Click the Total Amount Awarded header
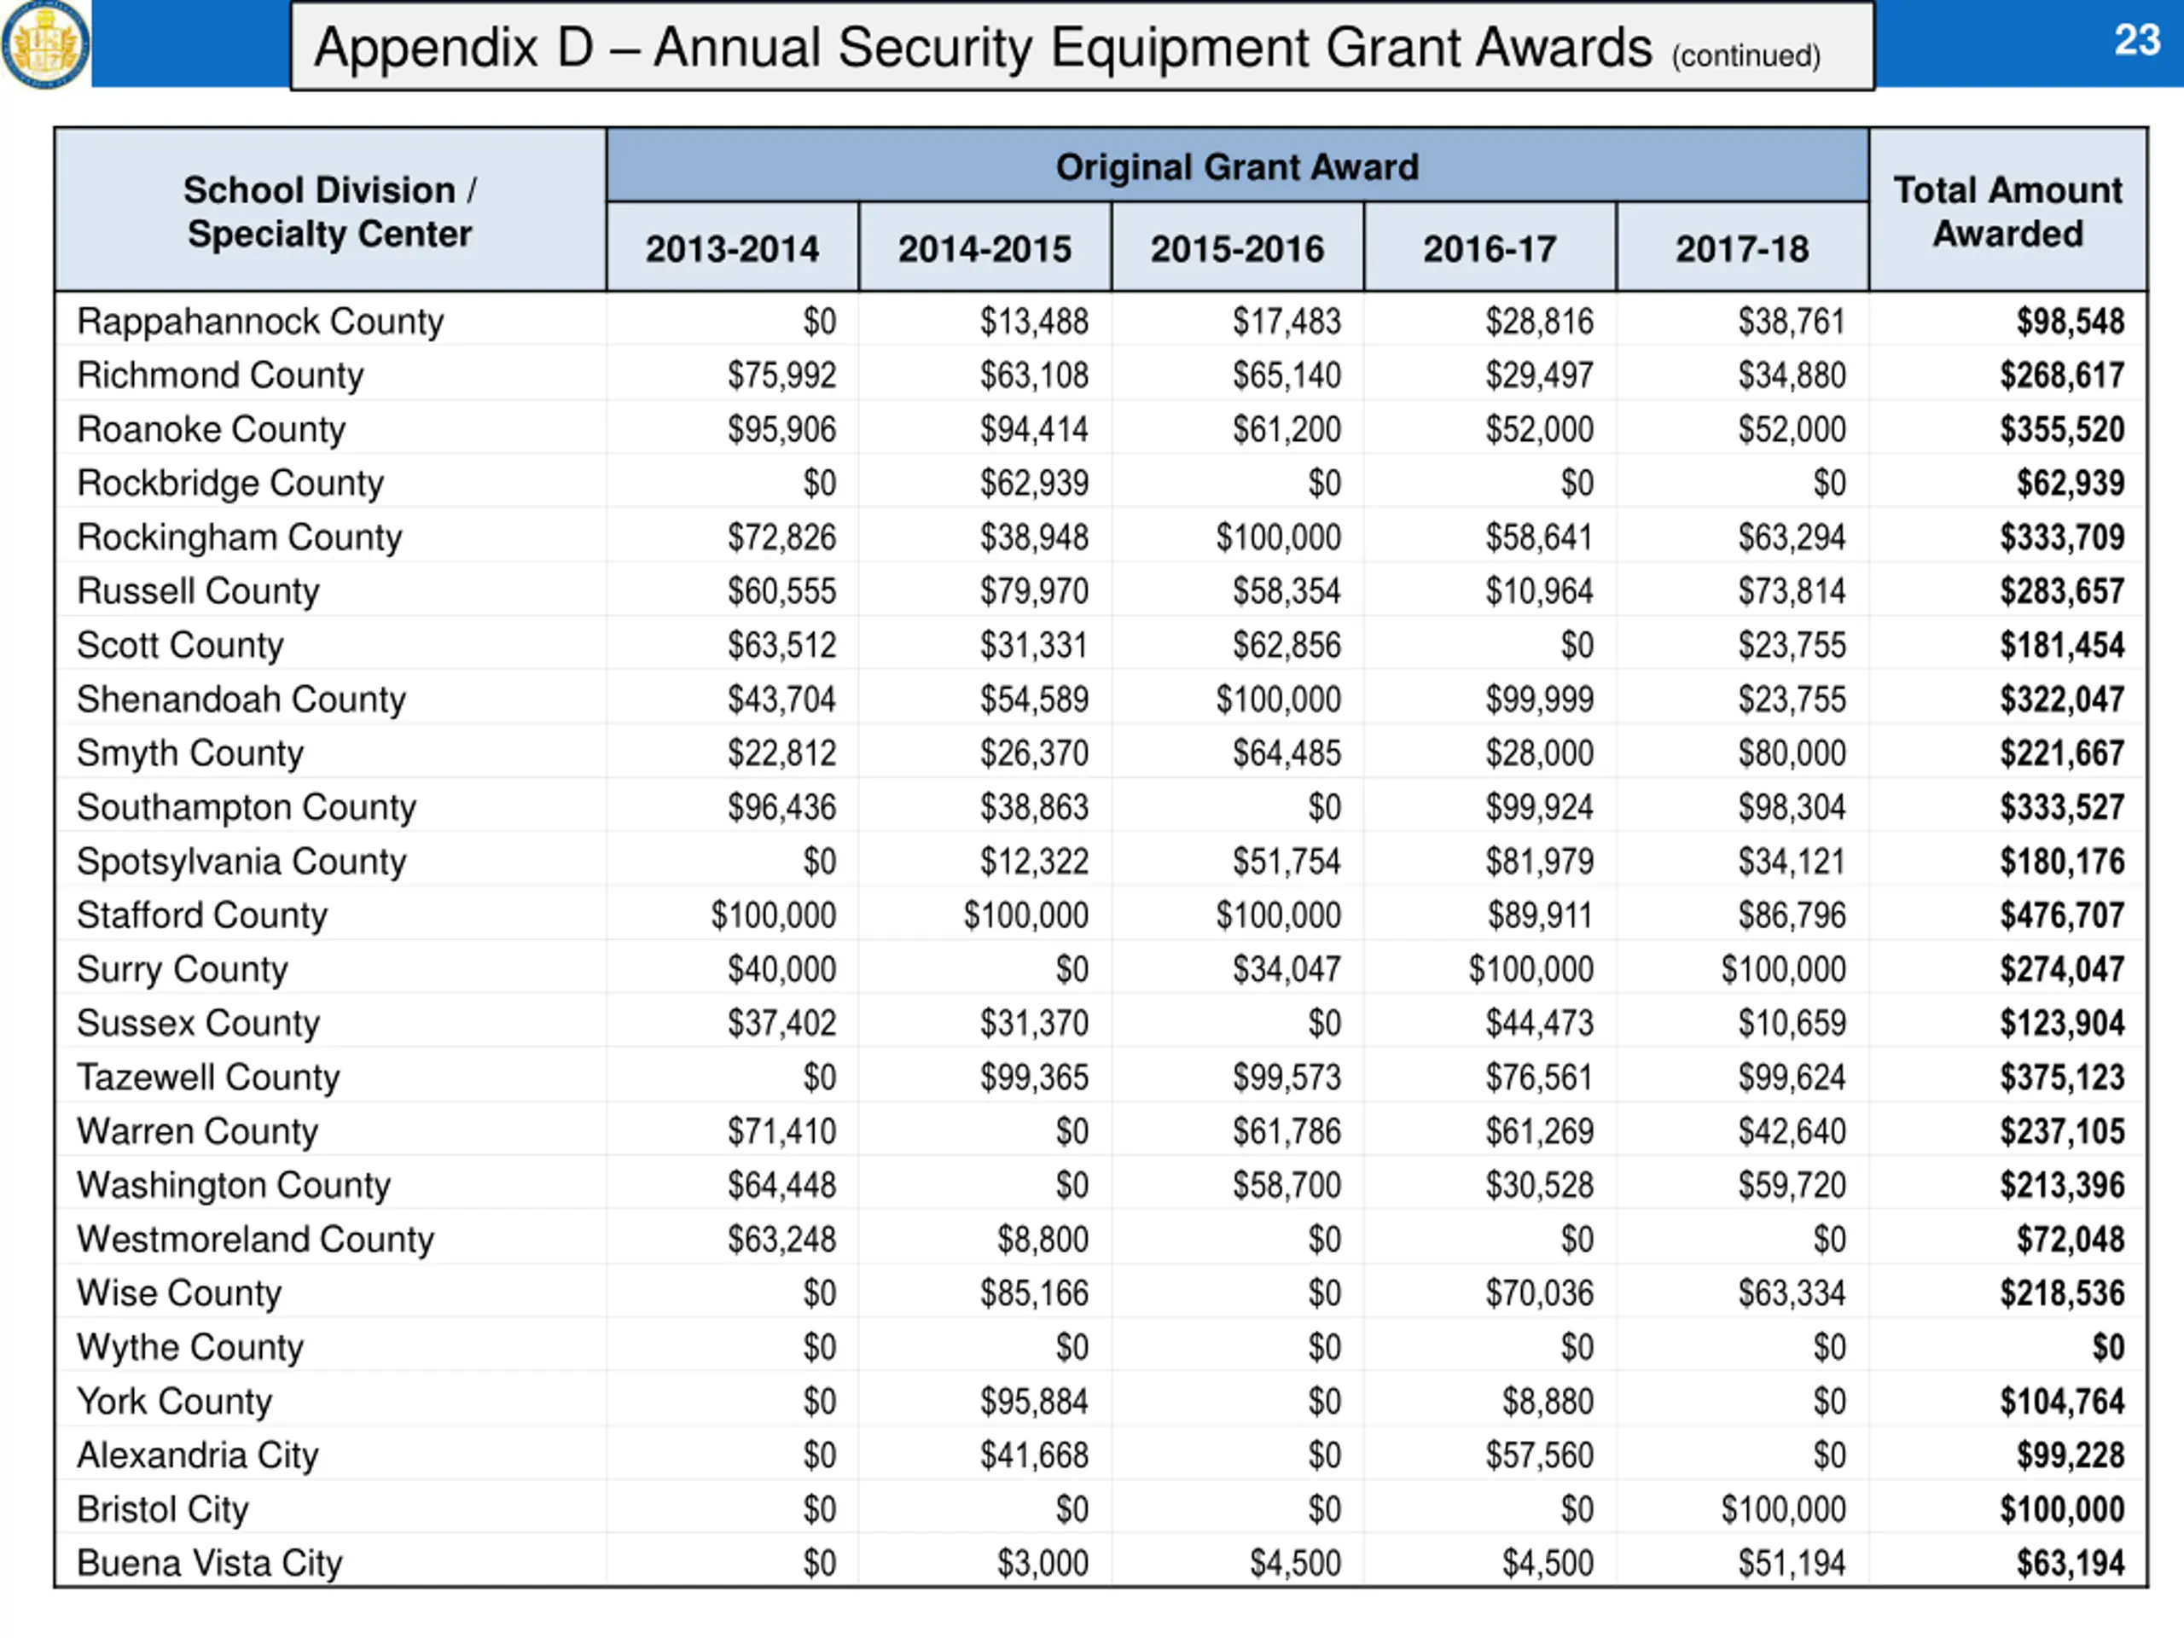This screenshot has height=1638, width=2184. click(x=2007, y=212)
